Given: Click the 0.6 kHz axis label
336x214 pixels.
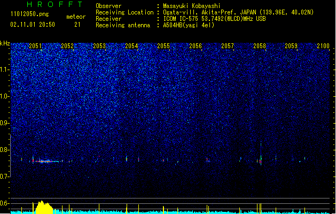Looking at the screenshot, I should pos(4,203).
